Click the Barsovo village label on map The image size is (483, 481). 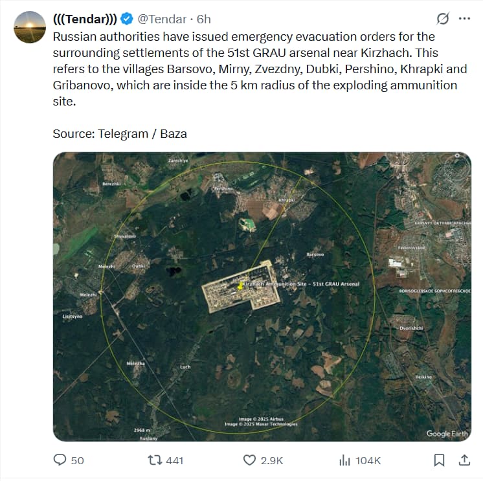pyautogui.click(x=315, y=254)
